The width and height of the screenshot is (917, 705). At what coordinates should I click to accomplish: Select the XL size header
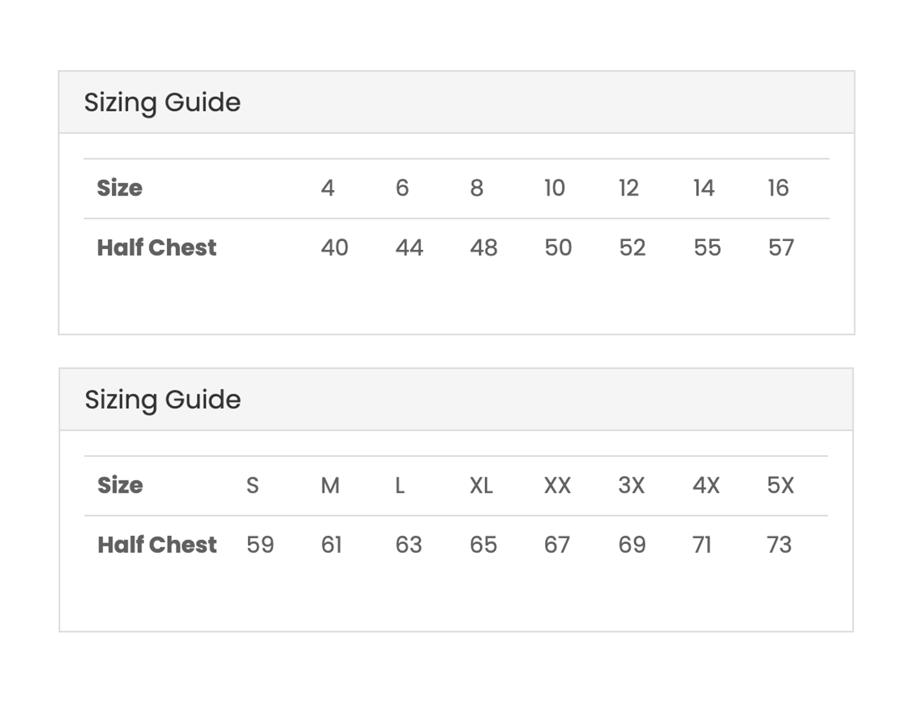point(481,485)
